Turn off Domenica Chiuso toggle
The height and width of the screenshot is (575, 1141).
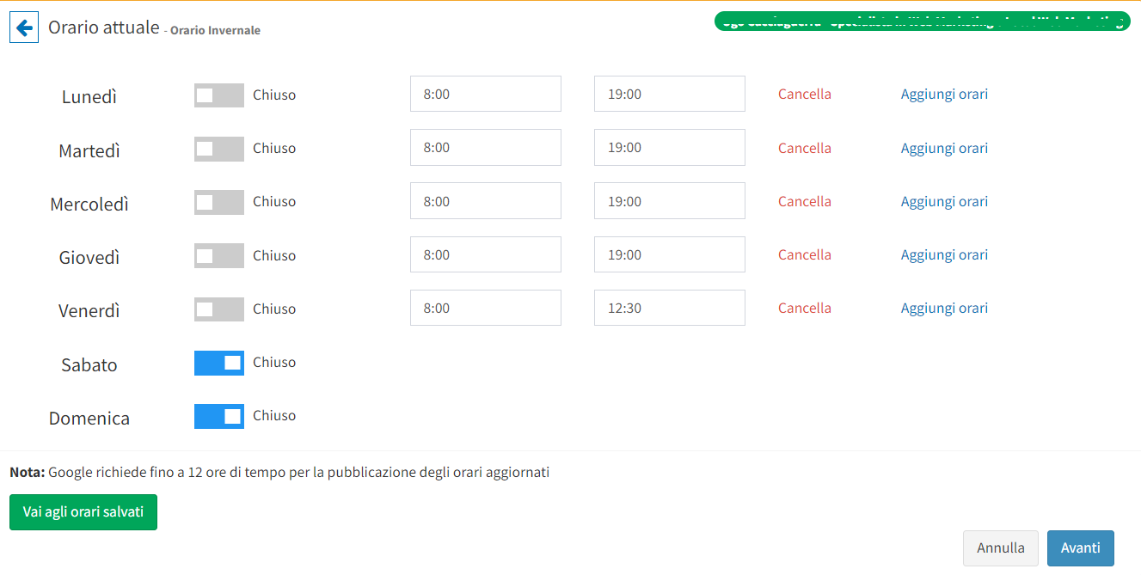coord(218,416)
